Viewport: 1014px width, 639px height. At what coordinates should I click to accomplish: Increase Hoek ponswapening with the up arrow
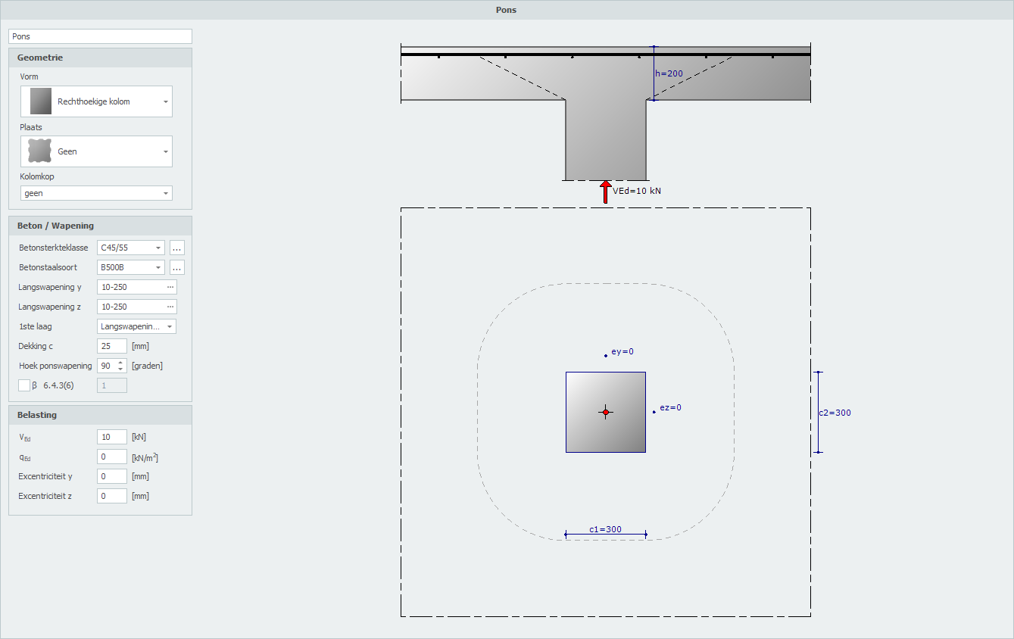coord(120,363)
